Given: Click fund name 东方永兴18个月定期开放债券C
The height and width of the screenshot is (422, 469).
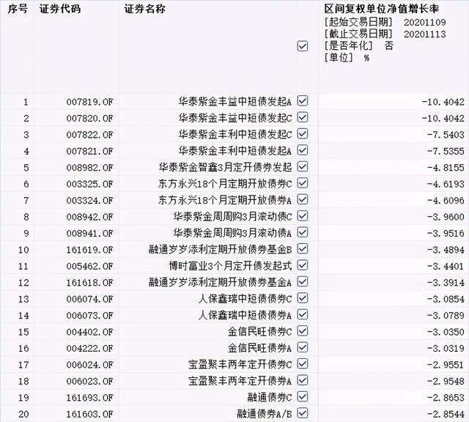Looking at the screenshot, I should [x=225, y=184].
